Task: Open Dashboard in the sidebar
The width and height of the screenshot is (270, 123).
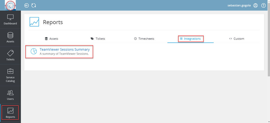Action: point(10,19)
